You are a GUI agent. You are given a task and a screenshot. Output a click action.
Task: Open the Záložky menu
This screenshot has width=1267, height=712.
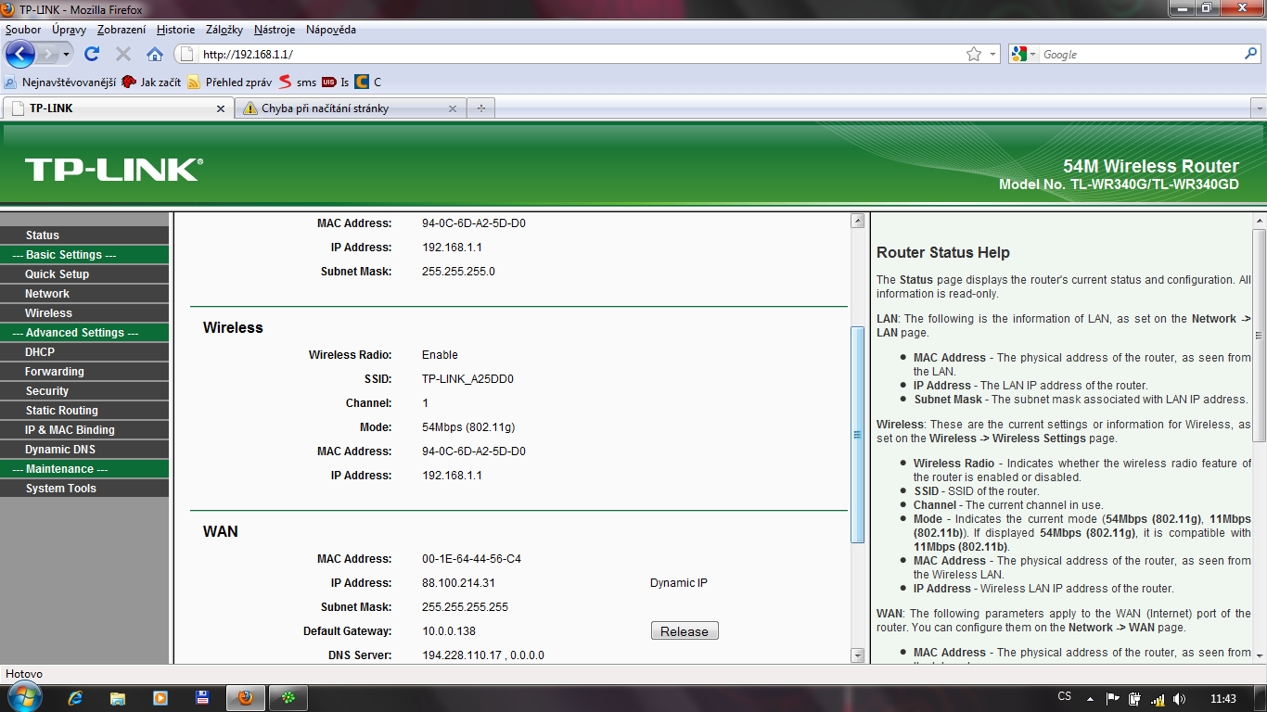(x=224, y=30)
